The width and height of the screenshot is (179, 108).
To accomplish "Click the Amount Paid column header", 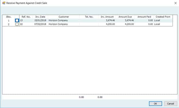I will (x=144, y=17).
